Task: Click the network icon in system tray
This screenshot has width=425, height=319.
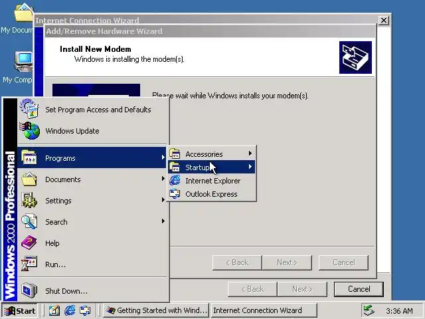Action: [369, 310]
